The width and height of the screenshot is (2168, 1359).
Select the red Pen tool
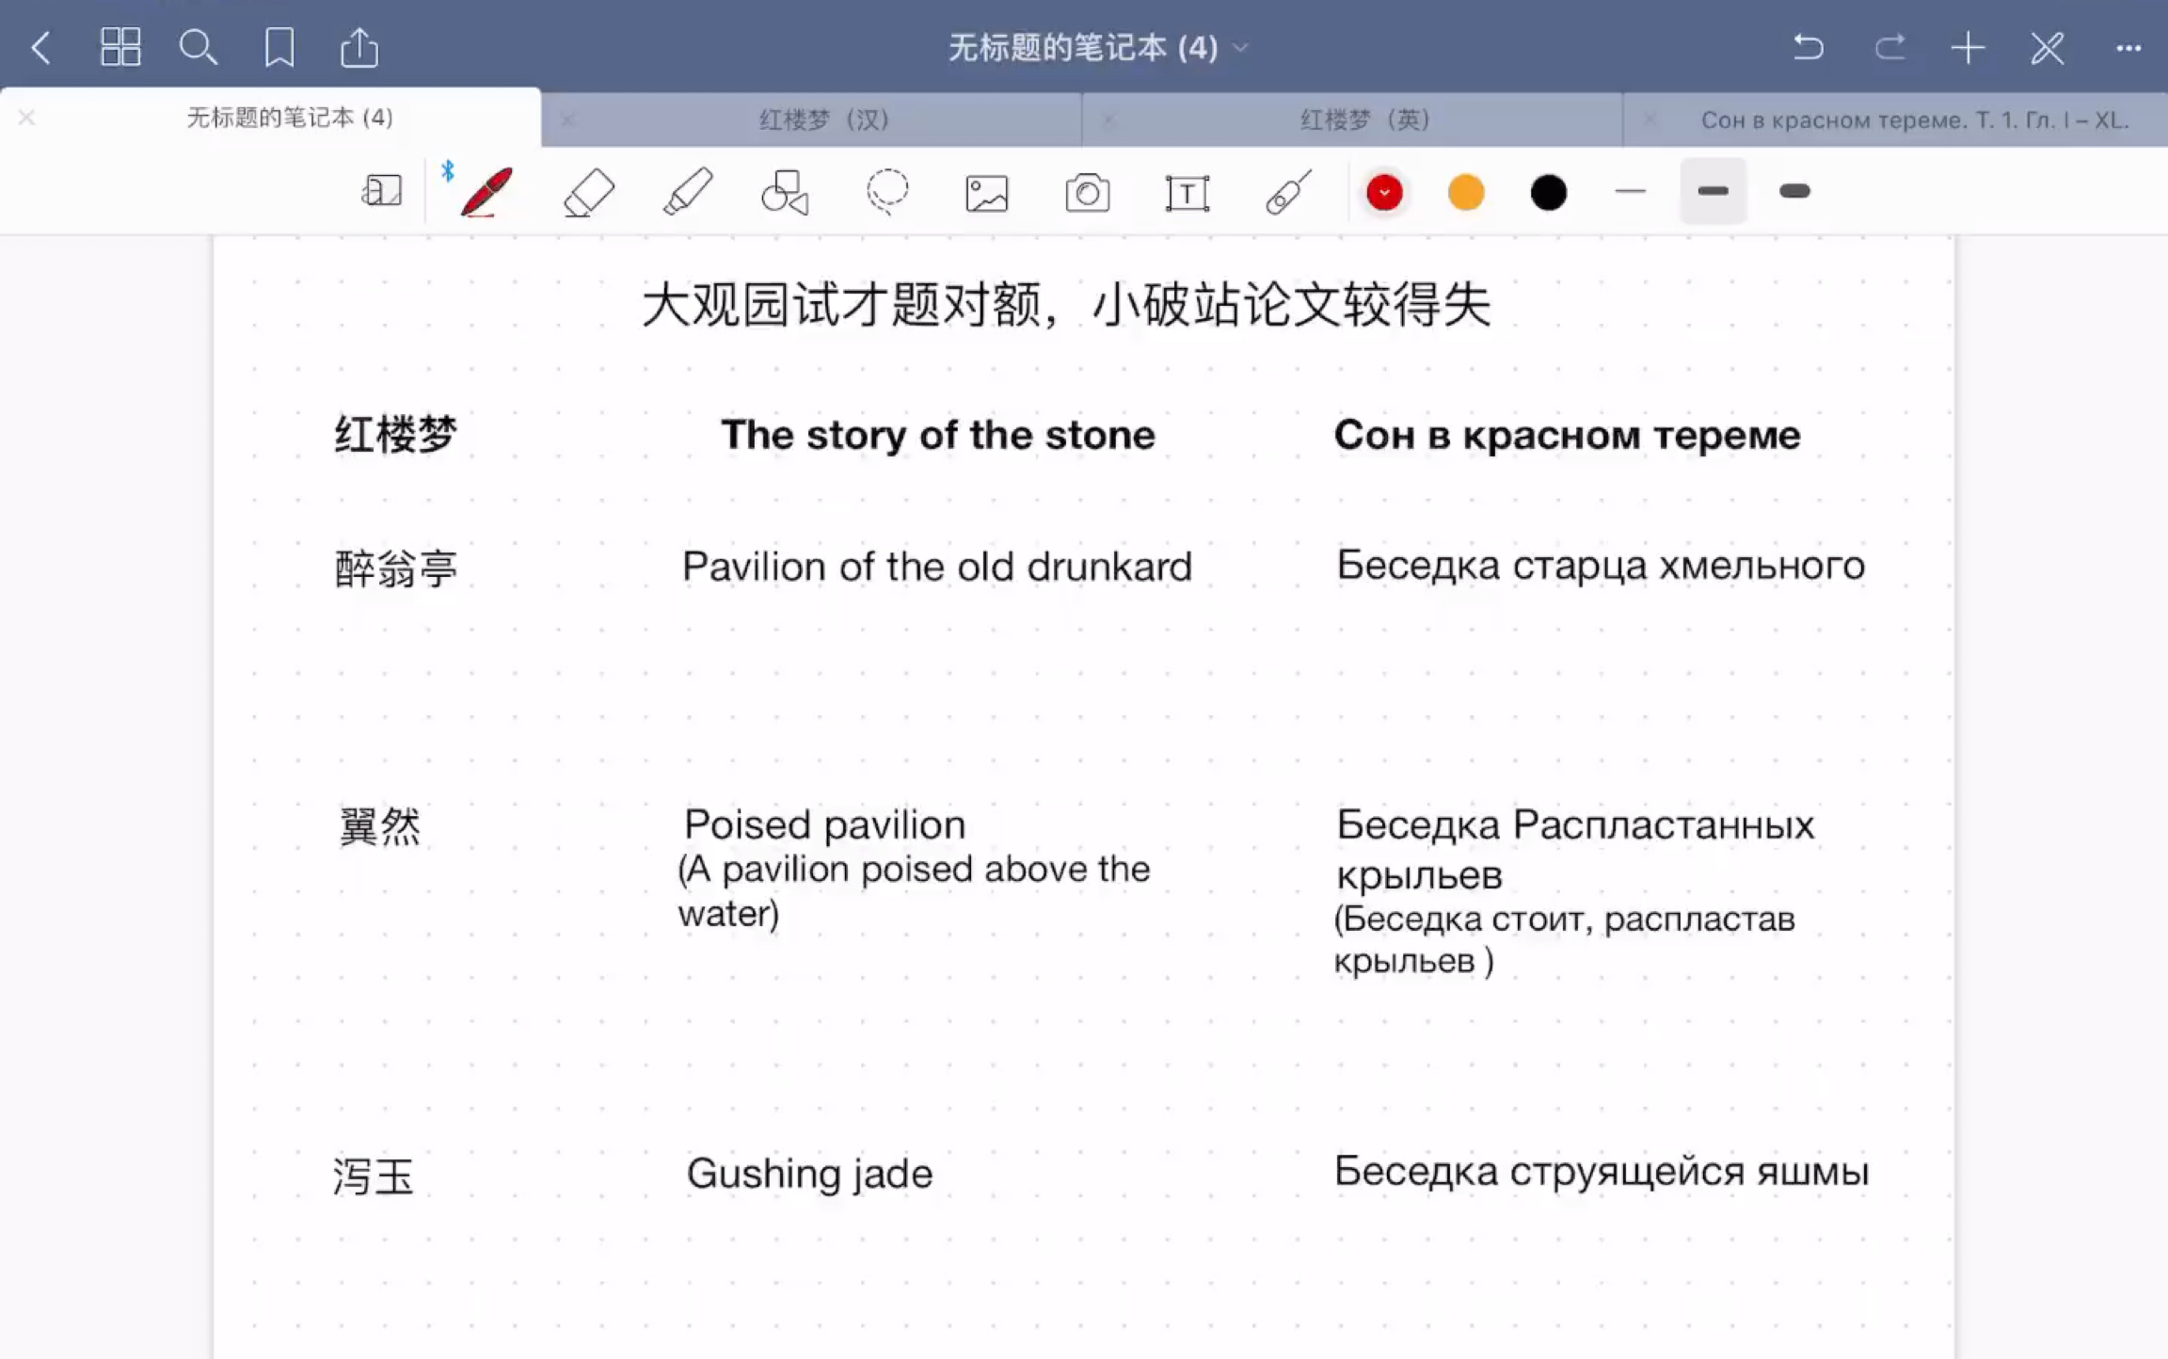coord(486,192)
